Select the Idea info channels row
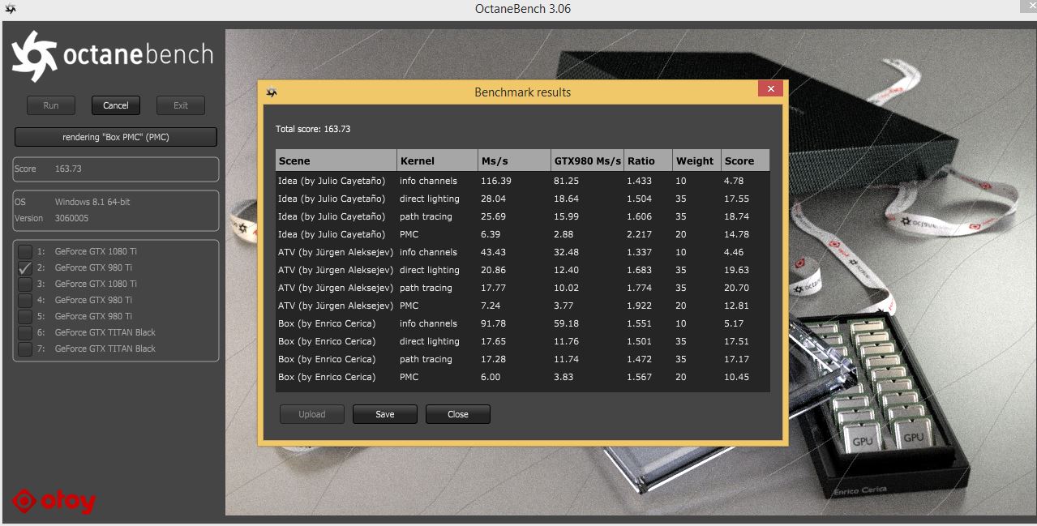The width and height of the screenshot is (1037, 526). click(x=523, y=181)
